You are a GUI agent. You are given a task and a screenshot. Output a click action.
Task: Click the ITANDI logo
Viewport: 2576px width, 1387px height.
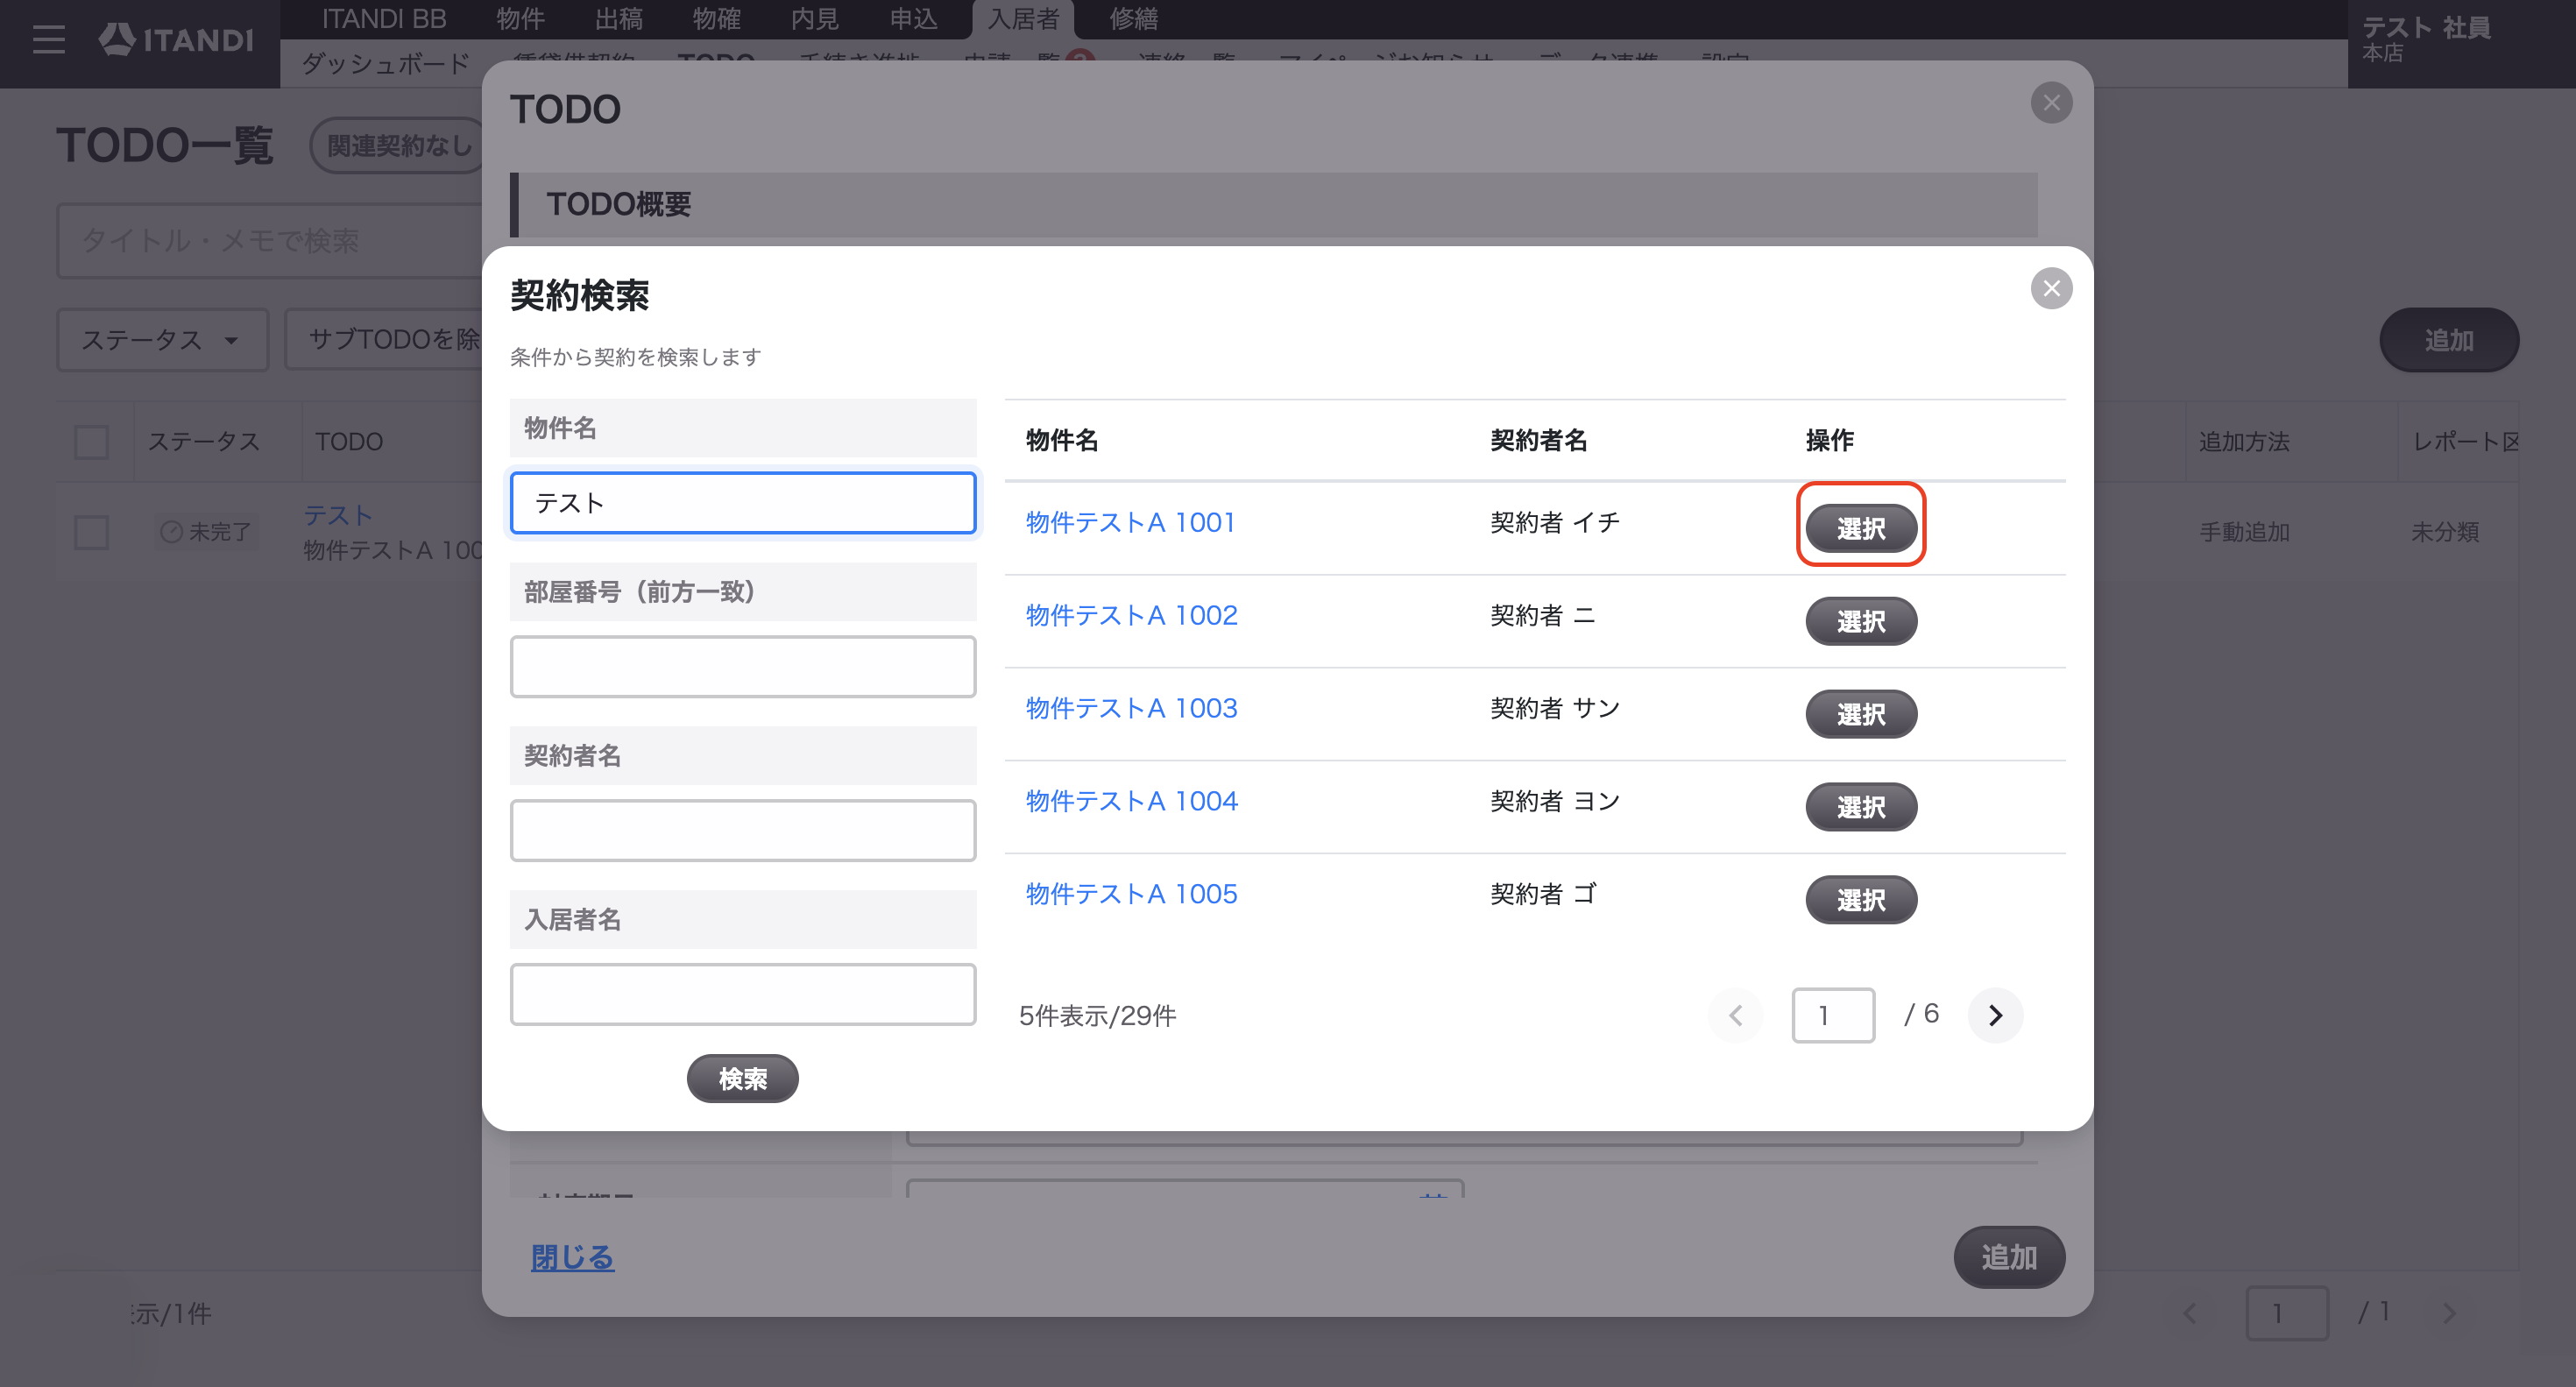(x=176, y=40)
